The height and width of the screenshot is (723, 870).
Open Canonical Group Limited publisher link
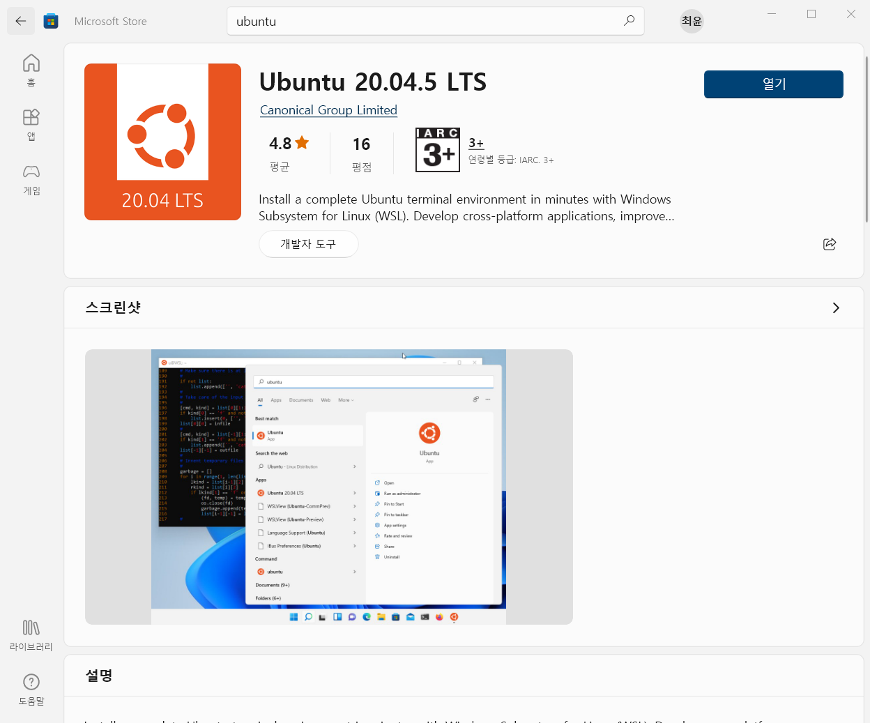click(x=328, y=110)
